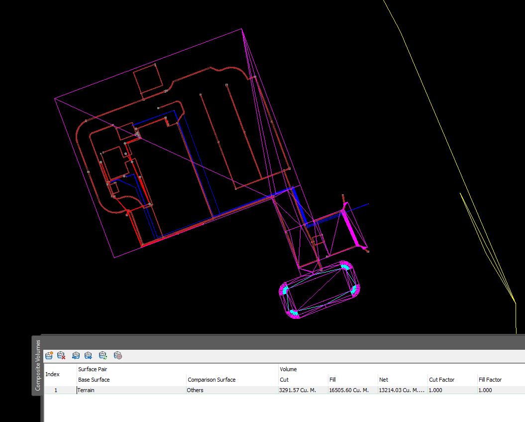This screenshot has height=422, width=525.
Task: Open the Comparison Surface dropdown showing Others
Action: point(195,390)
